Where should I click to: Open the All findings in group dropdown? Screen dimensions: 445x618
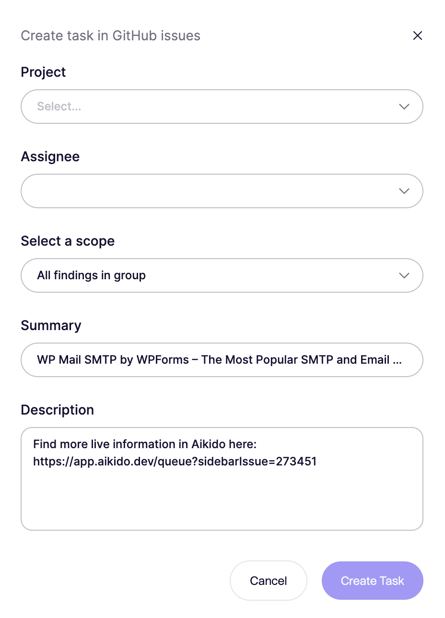click(x=222, y=275)
